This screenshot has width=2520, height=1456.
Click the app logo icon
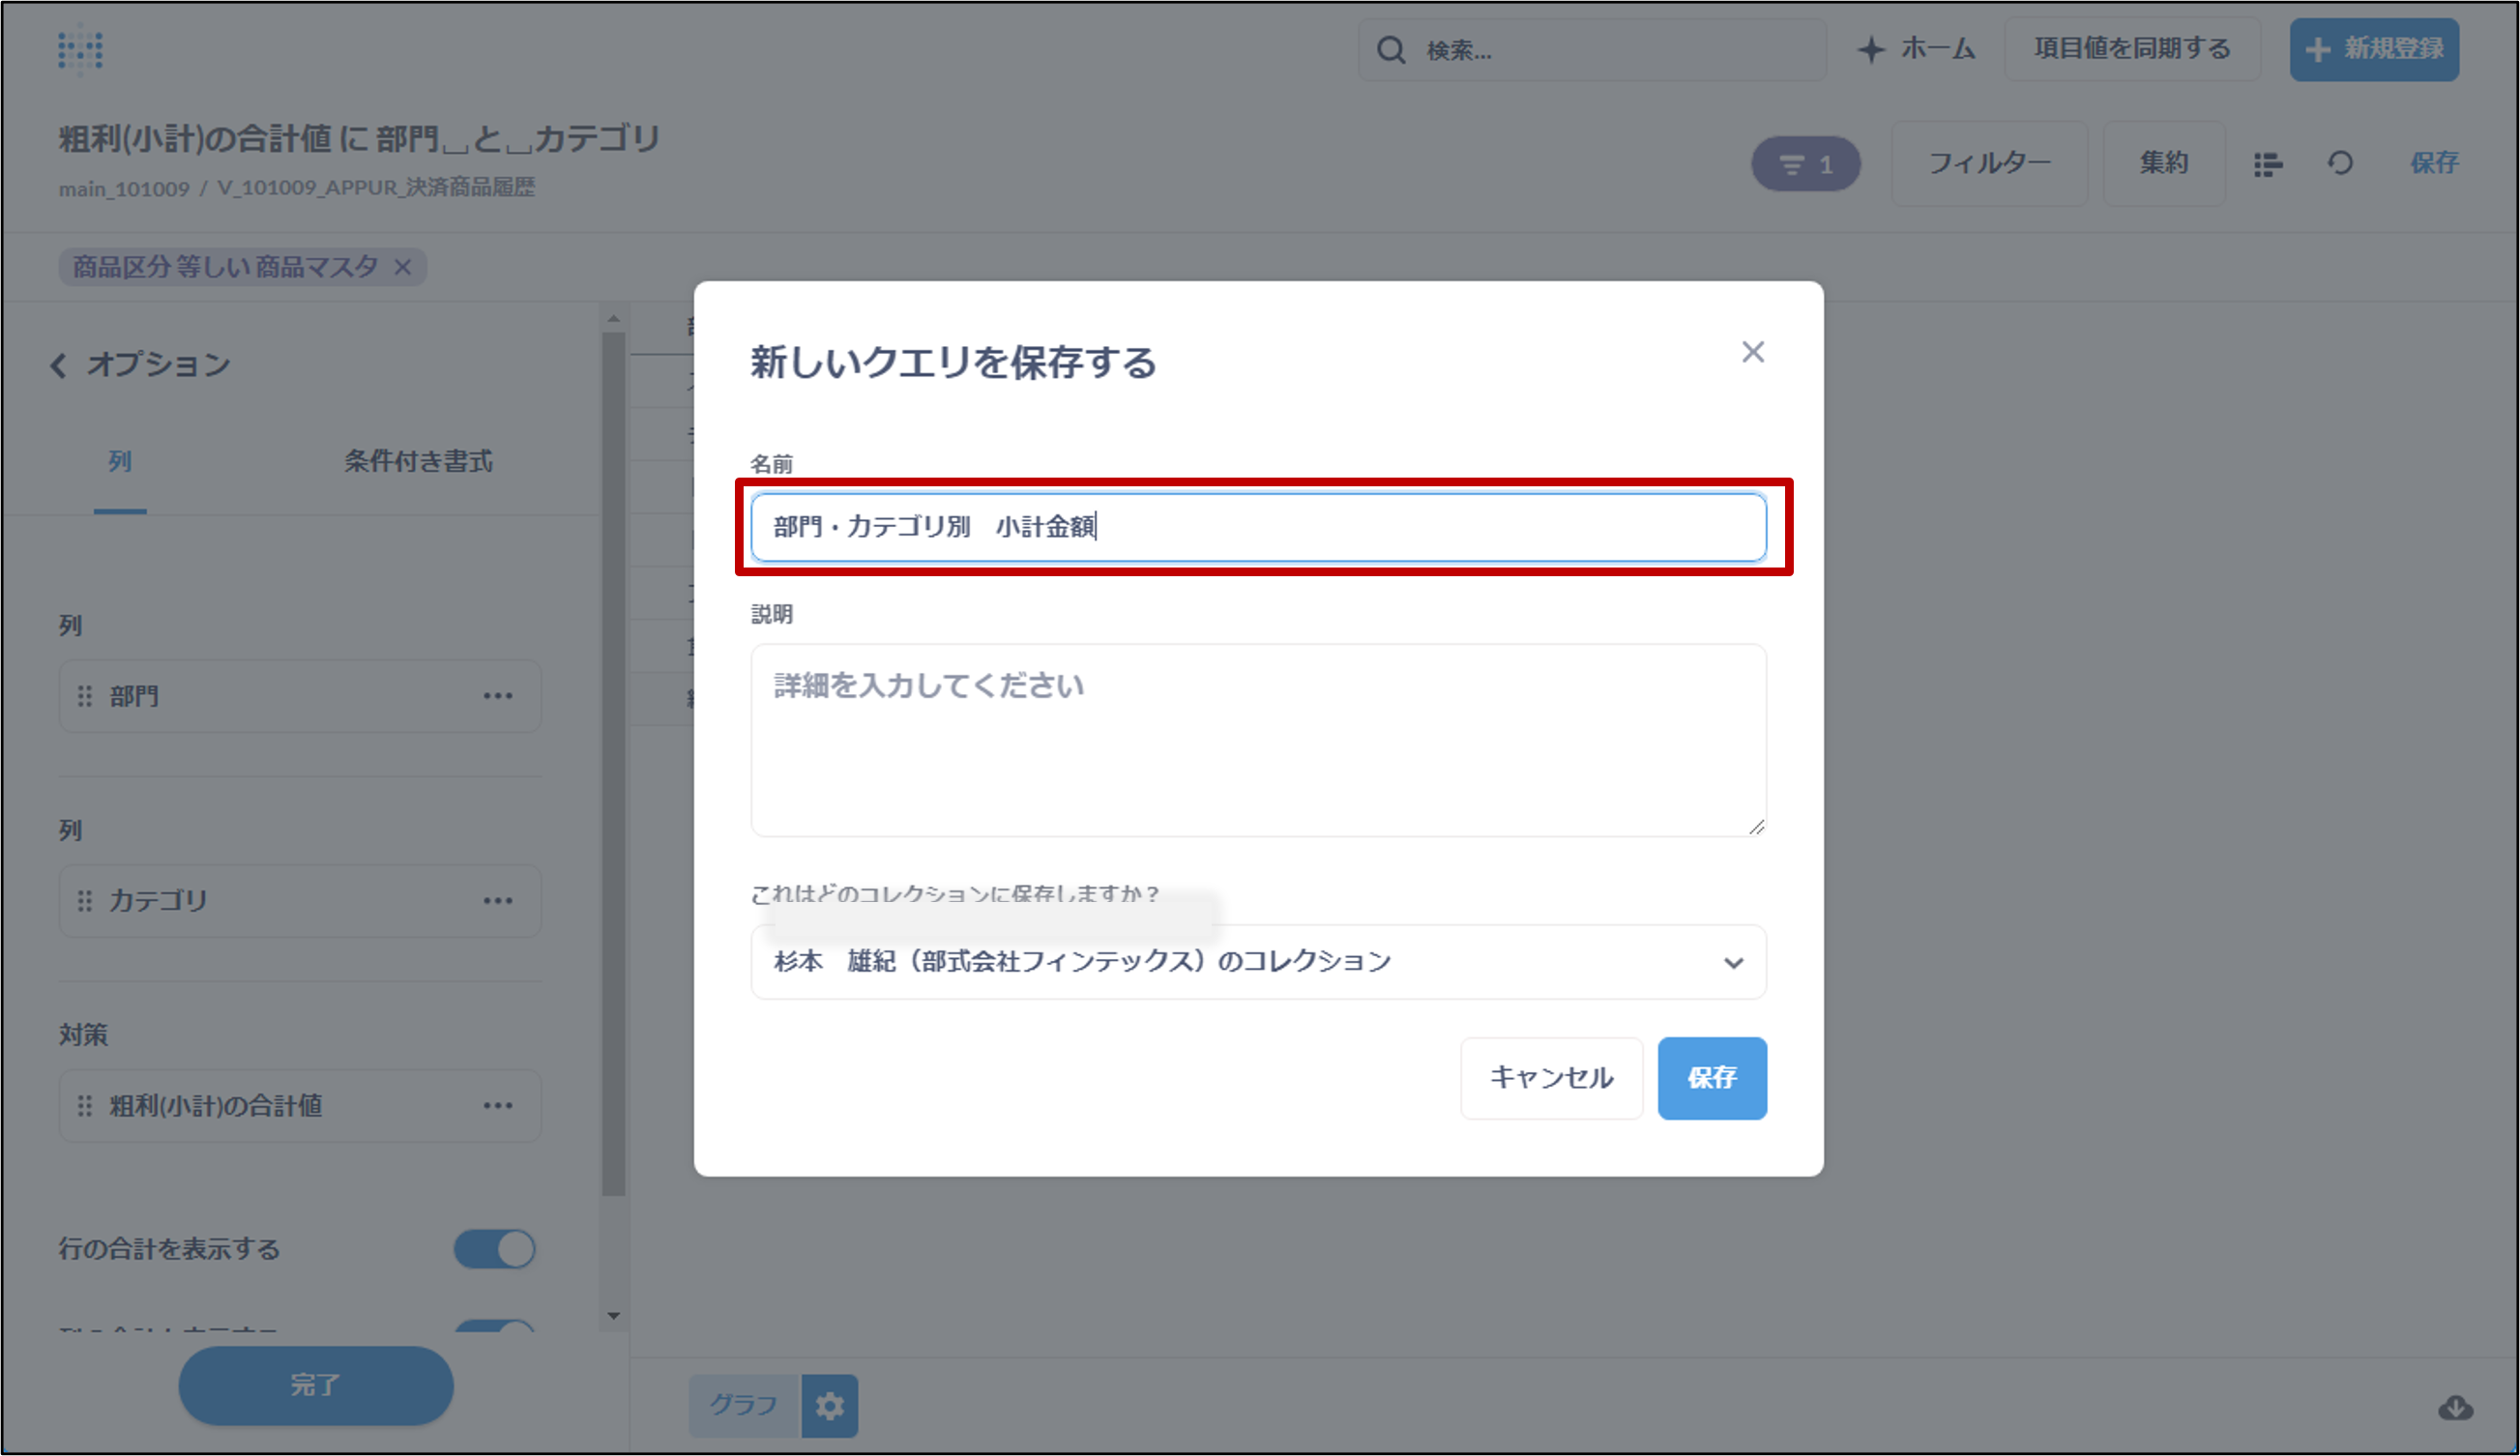click(80, 50)
